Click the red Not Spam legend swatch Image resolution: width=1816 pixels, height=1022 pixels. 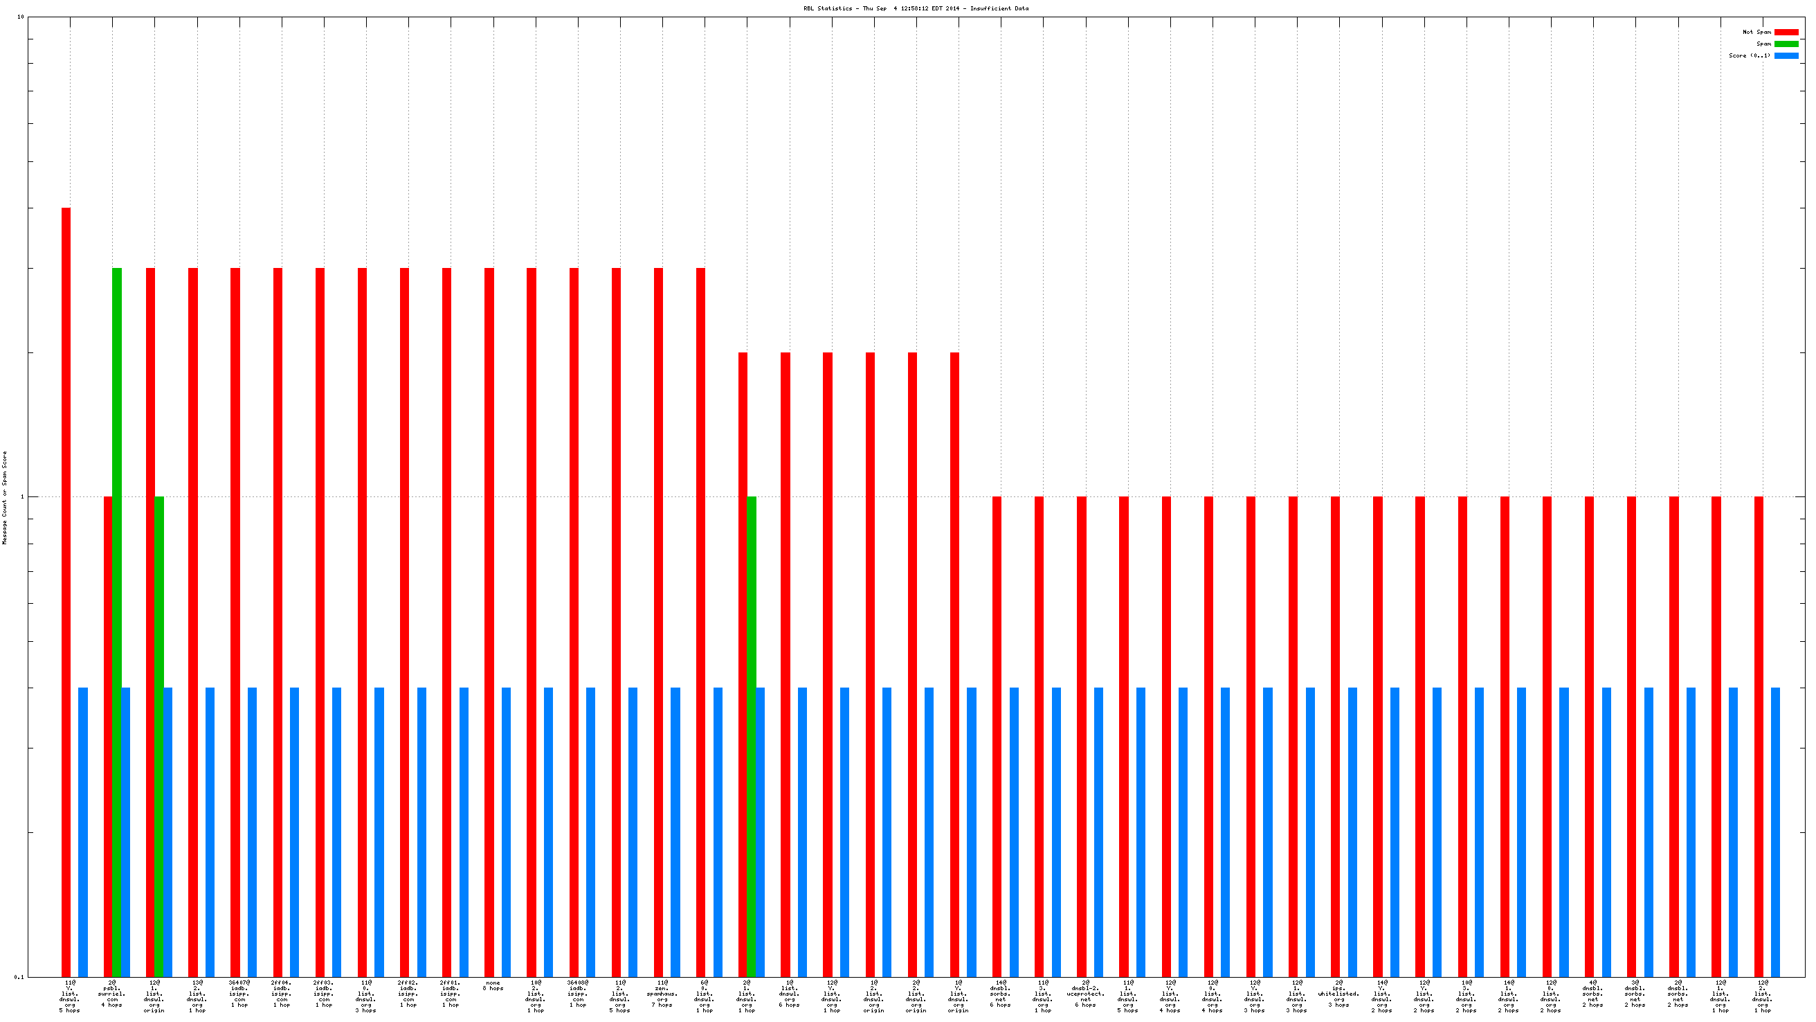pyautogui.click(x=1786, y=32)
